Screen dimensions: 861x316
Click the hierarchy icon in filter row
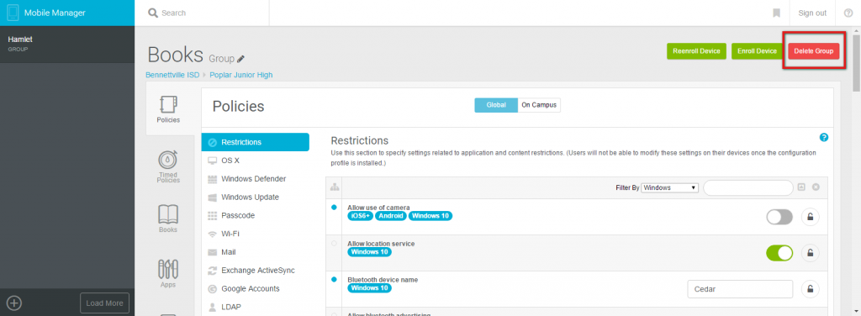pyautogui.click(x=334, y=187)
